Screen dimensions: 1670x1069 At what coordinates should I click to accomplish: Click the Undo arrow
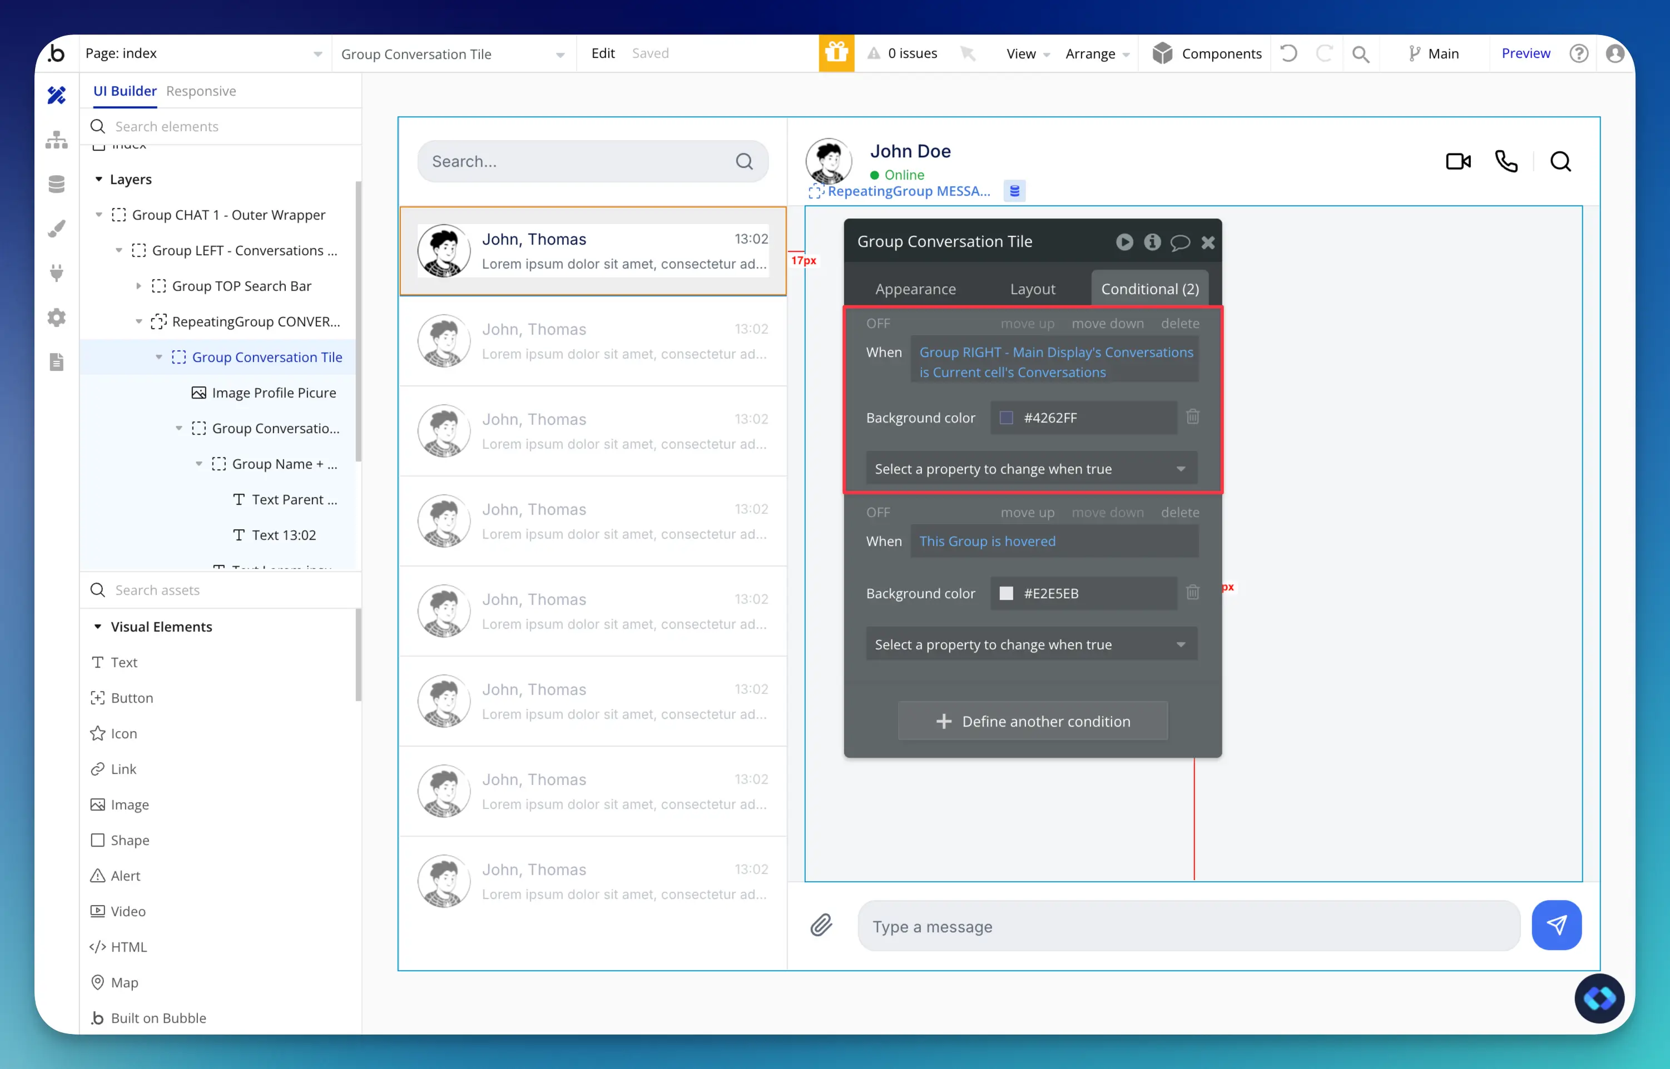(x=1288, y=53)
